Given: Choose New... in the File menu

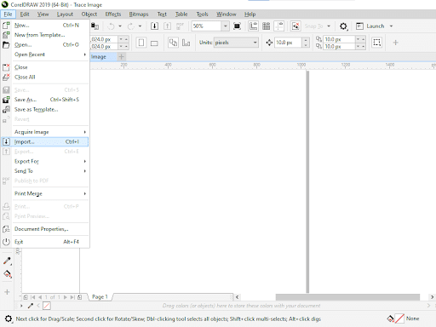Looking at the screenshot, I should [45, 26].
